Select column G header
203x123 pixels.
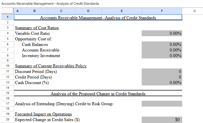pyautogui.click(x=194, y=11)
